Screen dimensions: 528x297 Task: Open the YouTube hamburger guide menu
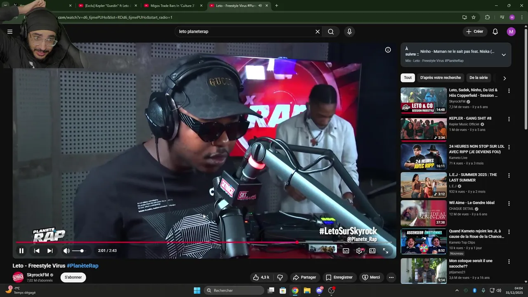point(10,32)
